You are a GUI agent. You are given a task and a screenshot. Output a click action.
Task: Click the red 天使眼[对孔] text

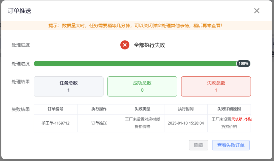[242, 119]
